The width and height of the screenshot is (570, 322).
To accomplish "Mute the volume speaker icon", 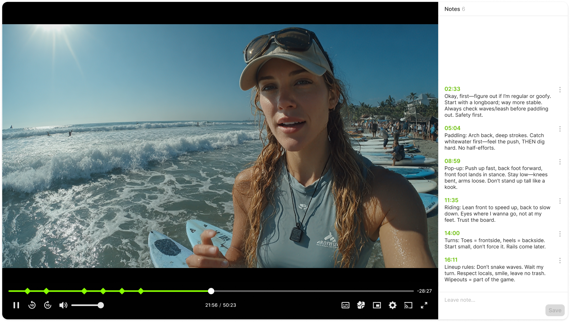I will tap(63, 305).
